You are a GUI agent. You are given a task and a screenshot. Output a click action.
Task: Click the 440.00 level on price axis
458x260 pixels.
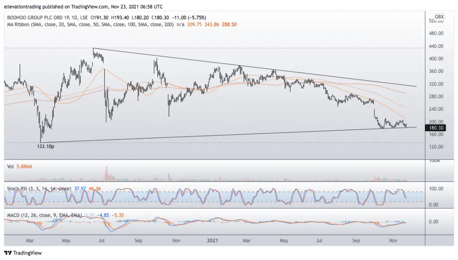(x=436, y=46)
